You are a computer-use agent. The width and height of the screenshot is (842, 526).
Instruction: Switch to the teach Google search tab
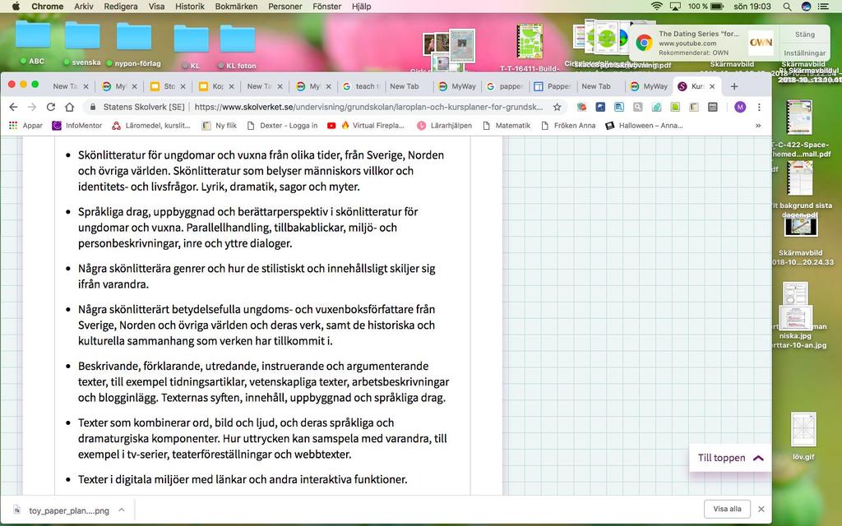pos(361,85)
